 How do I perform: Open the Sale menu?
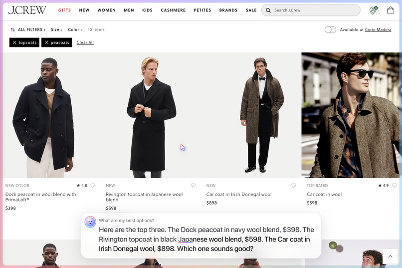tap(251, 10)
